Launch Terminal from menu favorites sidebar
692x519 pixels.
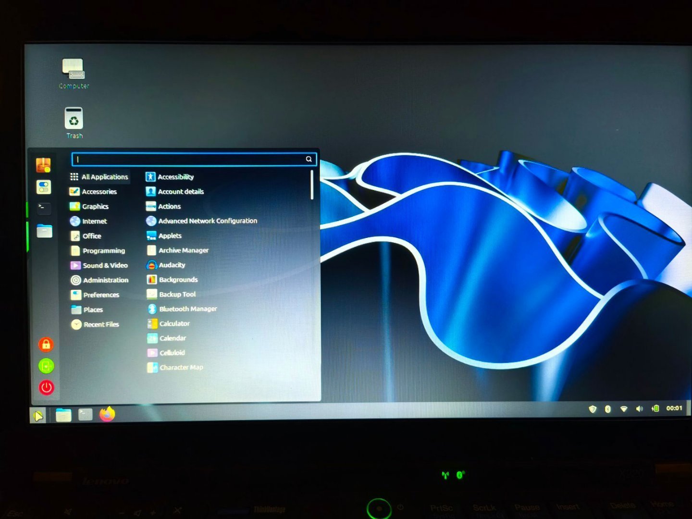point(44,209)
